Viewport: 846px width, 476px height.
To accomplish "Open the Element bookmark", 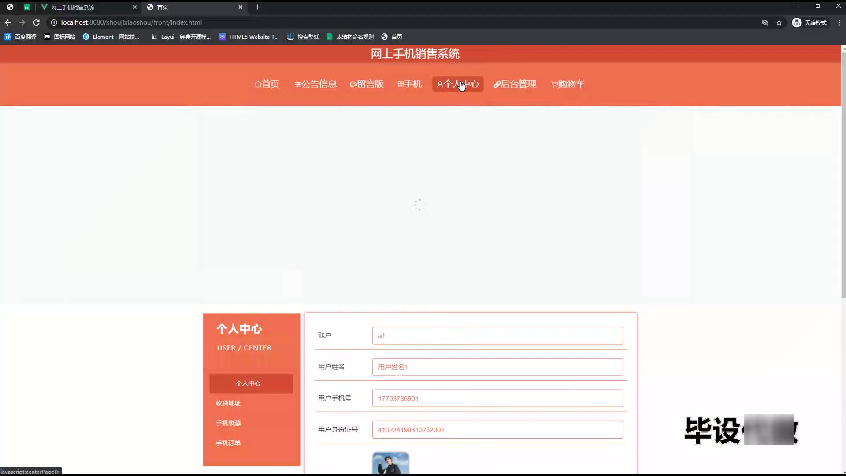I will 111,37.
